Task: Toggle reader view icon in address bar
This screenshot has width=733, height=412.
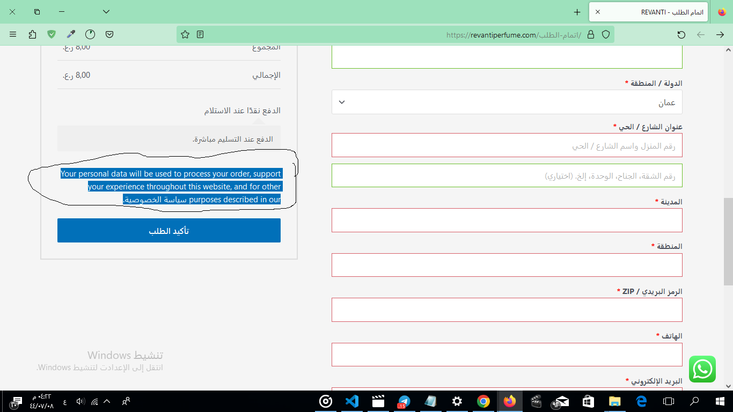Action: pos(200,34)
